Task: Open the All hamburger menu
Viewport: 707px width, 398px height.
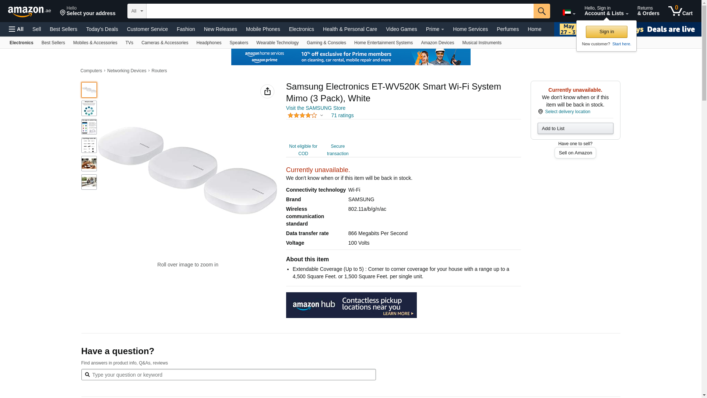Action: pyautogui.click(x=16, y=29)
